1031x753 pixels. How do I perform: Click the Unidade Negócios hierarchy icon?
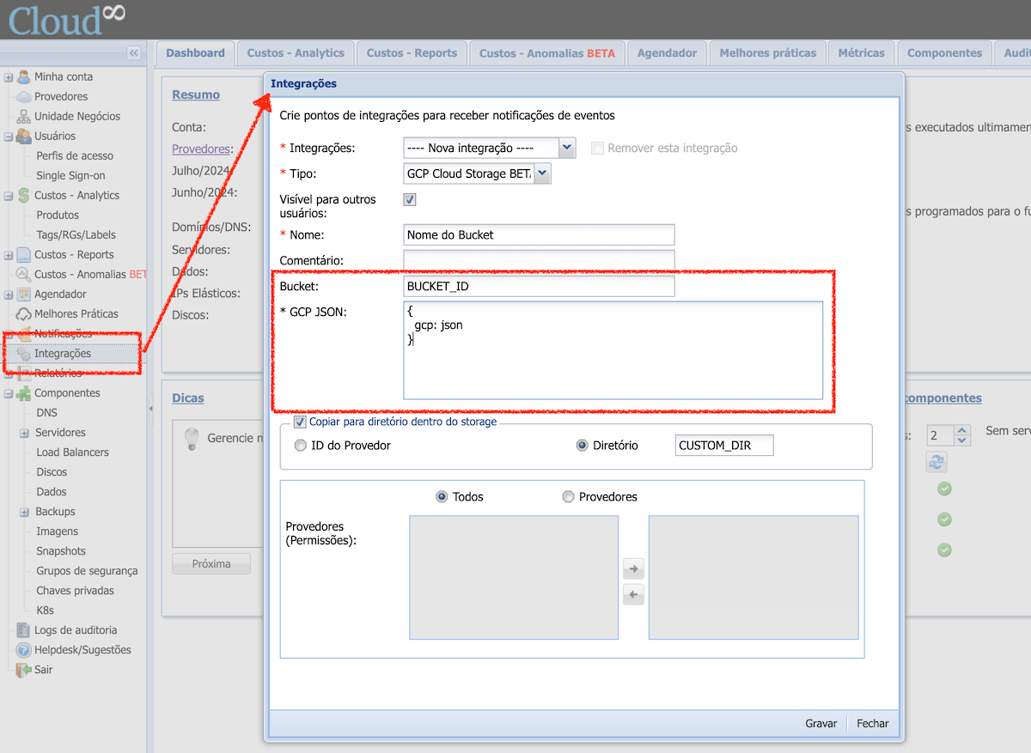tap(24, 116)
